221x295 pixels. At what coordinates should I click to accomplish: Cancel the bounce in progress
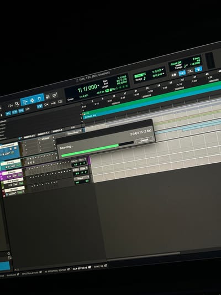point(144,140)
